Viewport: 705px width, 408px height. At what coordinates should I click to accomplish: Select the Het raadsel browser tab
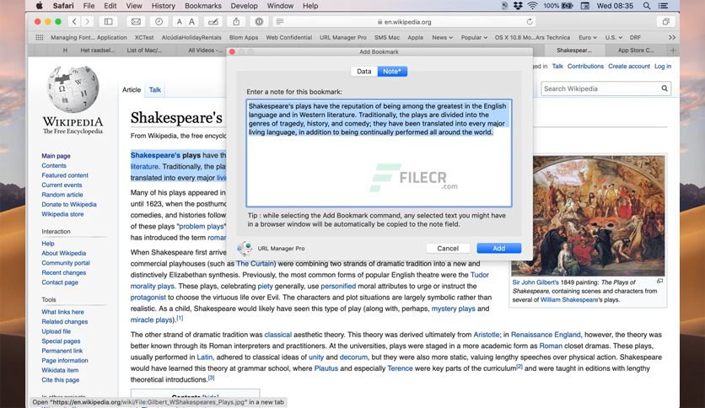coord(97,51)
